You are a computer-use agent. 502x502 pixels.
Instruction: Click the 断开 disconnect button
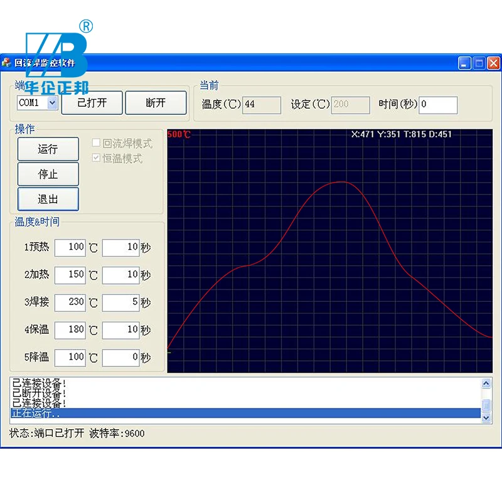pyautogui.click(x=156, y=103)
